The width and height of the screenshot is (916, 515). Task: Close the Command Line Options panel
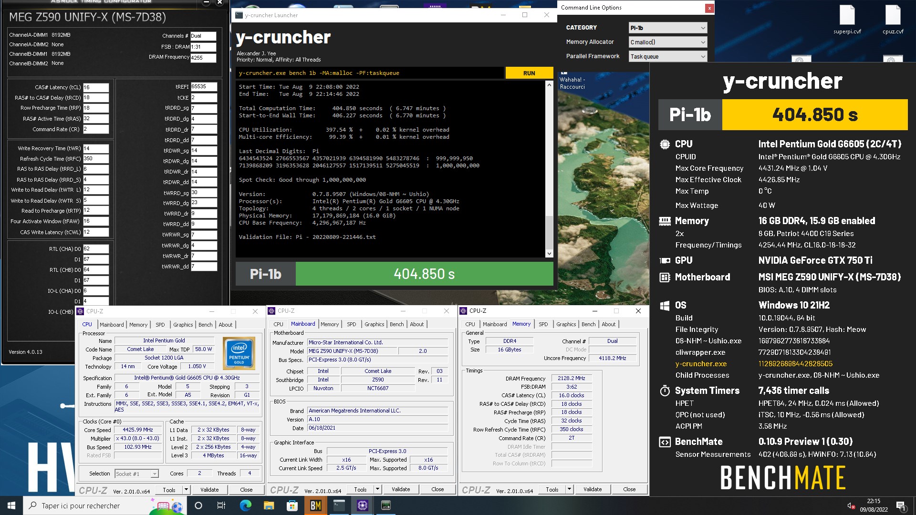pyautogui.click(x=709, y=8)
